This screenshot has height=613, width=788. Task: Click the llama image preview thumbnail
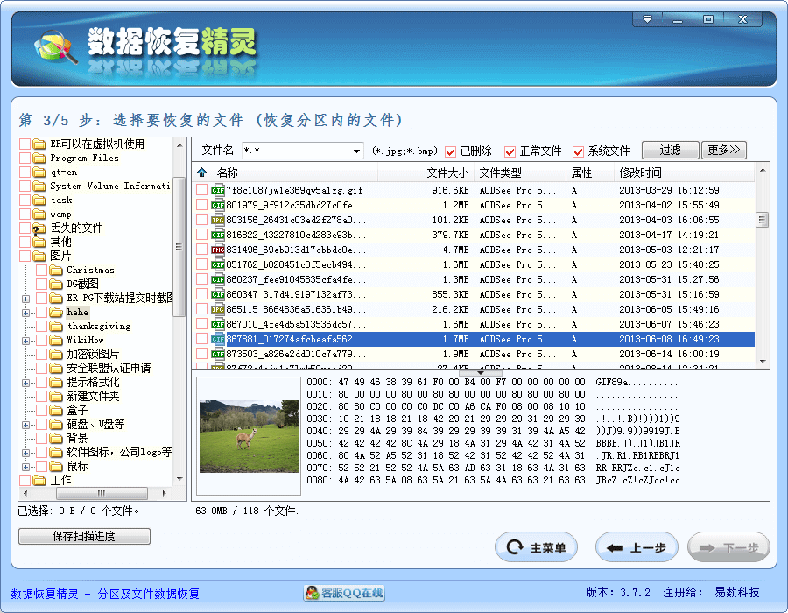point(249,436)
